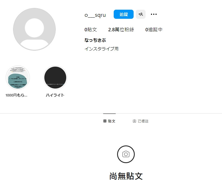Open the ハイライト story highlight circle
This screenshot has width=222, height=191.
pyautogui.click(x=55, y=77)
